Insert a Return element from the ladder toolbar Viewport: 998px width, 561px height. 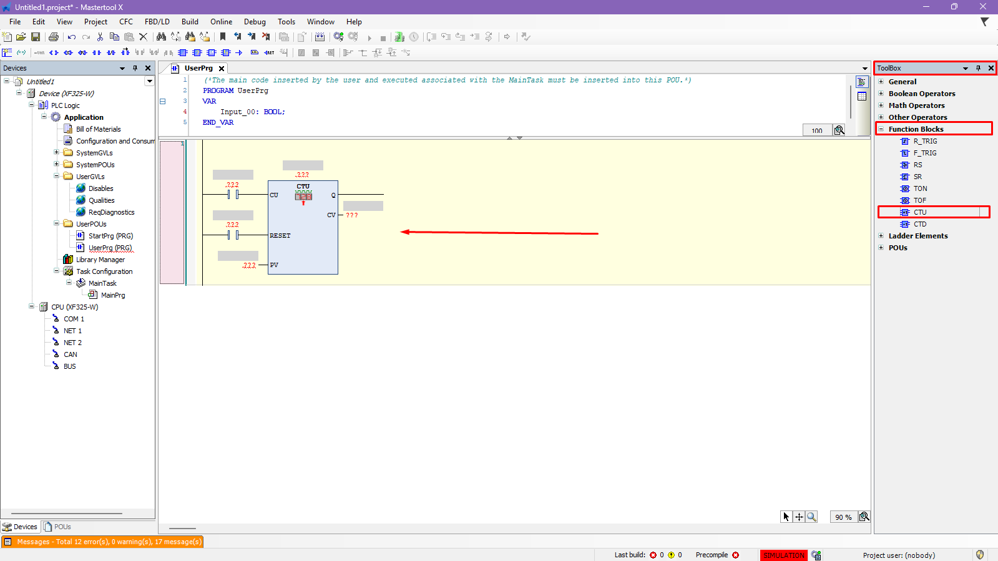(269, 53)
